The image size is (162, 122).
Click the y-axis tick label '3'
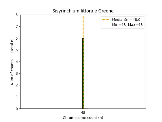pyautogui.click(x=17, y=73)
